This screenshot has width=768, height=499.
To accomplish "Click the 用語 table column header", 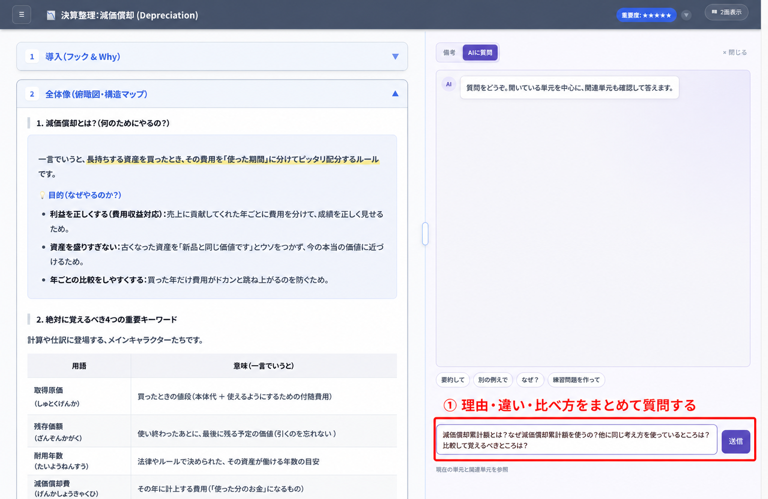I will pos(79,366).
